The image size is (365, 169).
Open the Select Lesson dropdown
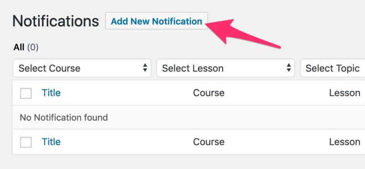click(x=225, y=68)
